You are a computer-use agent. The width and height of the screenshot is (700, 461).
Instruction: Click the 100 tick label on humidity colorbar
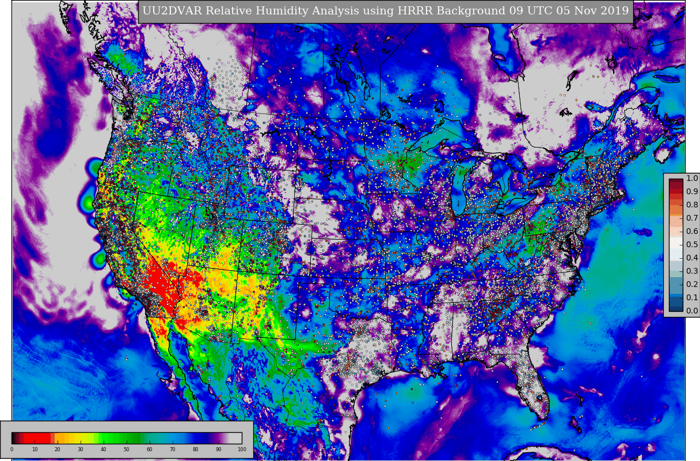[x=242, y=449]
